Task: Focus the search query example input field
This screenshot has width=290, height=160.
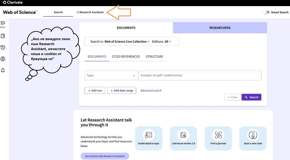Action: (200, 75)
